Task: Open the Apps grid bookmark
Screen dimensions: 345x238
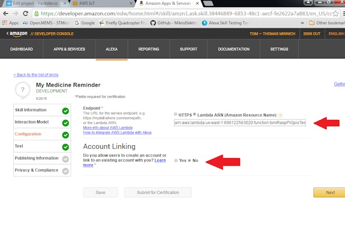Action: 10,23
